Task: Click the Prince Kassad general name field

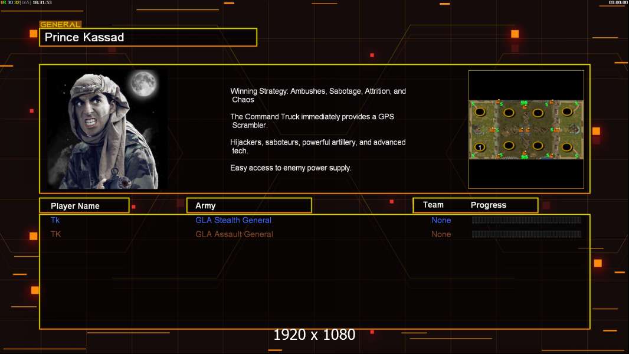Action: pos(148,37)
